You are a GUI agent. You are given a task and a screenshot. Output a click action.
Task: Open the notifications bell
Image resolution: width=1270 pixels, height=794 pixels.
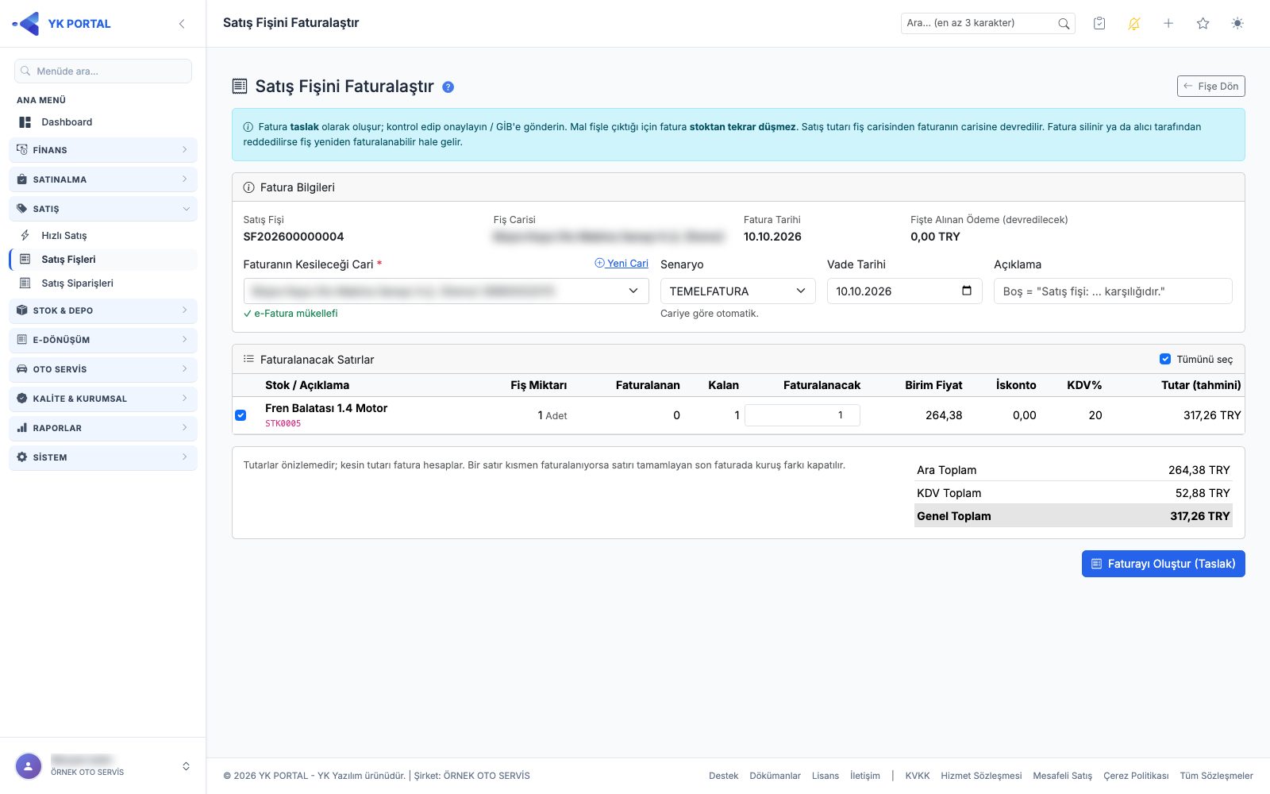pos(1133,24)
